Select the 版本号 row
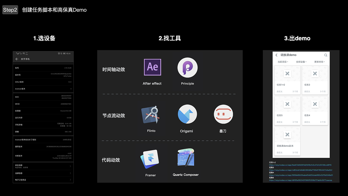 click(43, 75)
